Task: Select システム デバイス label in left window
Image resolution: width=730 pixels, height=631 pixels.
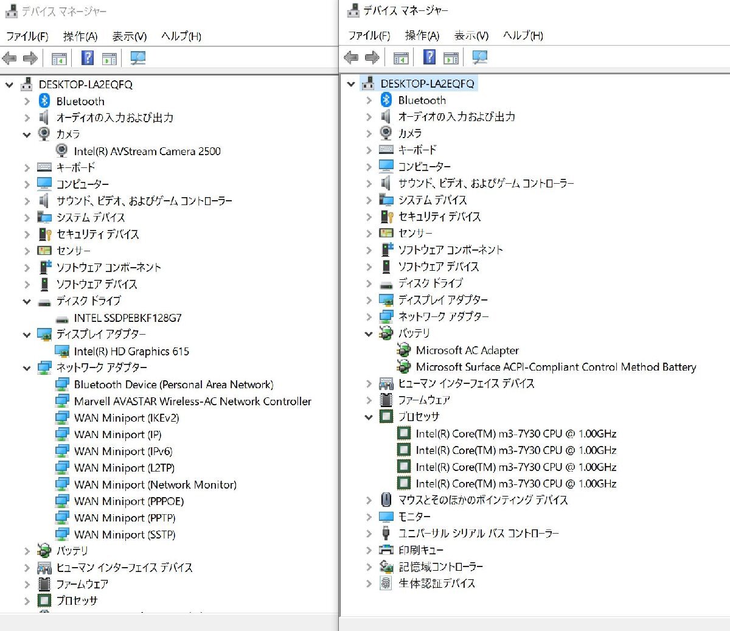Action: [x=91, y=218]
